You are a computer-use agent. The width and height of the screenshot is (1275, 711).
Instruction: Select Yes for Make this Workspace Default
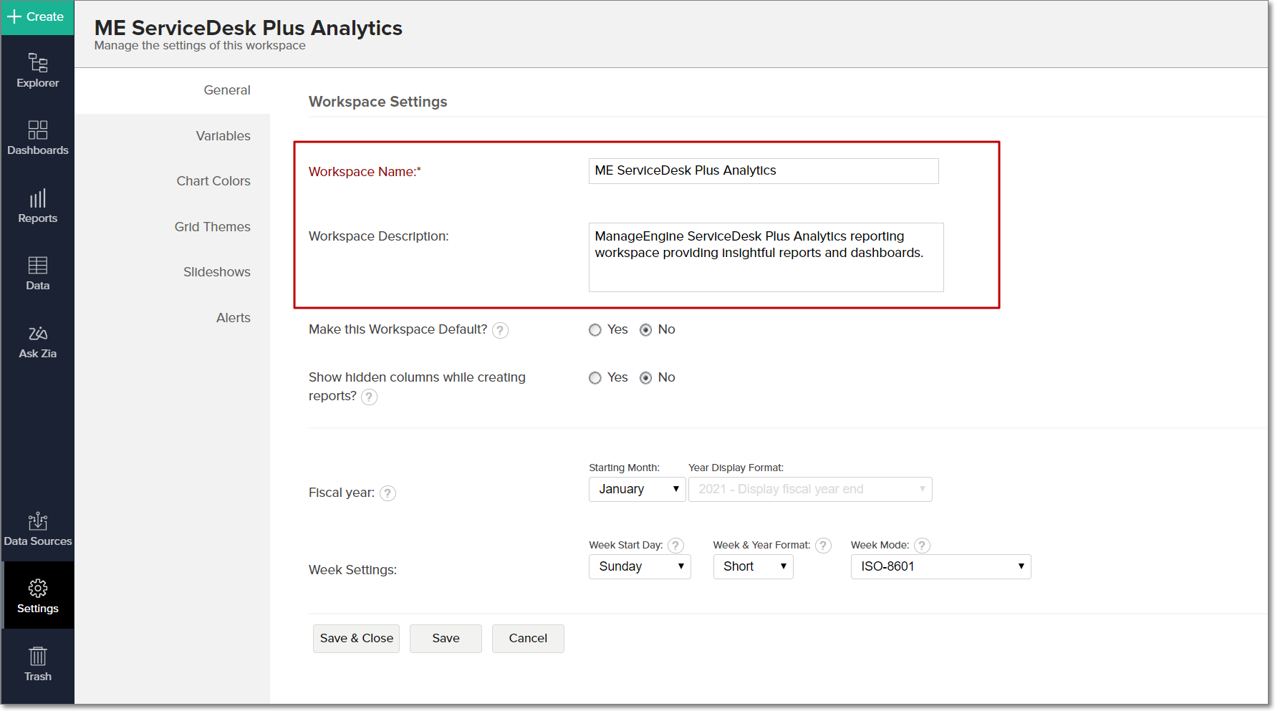click(x=595, y=329)
